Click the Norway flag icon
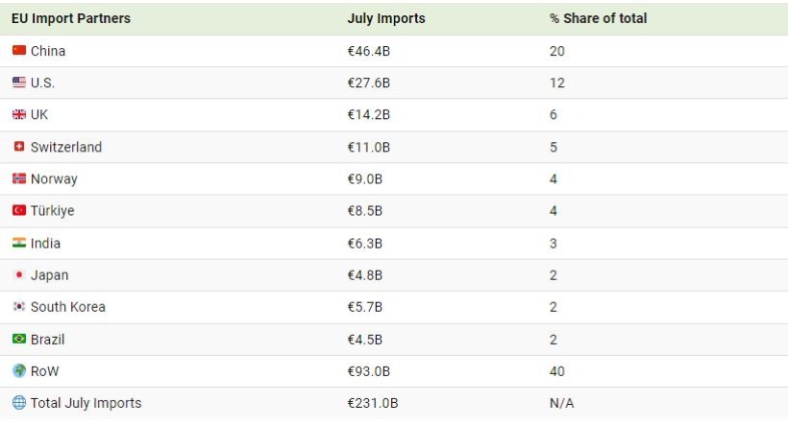The height and width of the screenshot is (426, 788). 19,179
